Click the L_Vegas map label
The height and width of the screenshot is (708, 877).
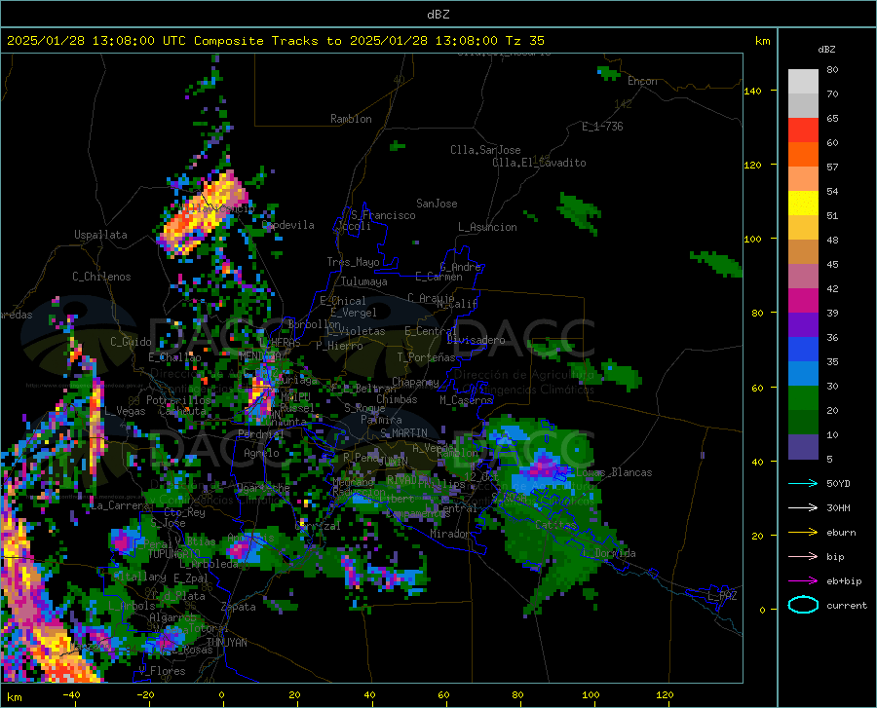[x=125, y=411]
